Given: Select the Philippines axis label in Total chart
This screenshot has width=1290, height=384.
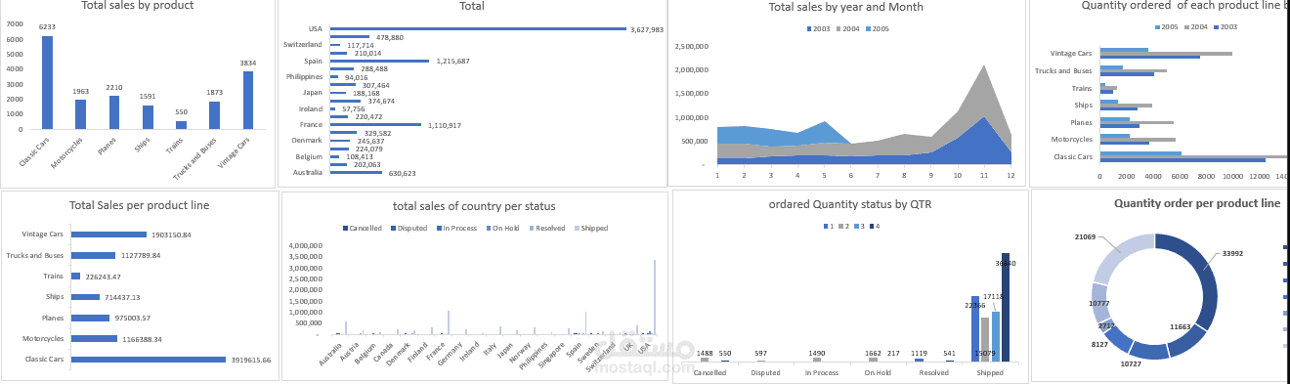Looking at the screenshot, I should 304,76.
